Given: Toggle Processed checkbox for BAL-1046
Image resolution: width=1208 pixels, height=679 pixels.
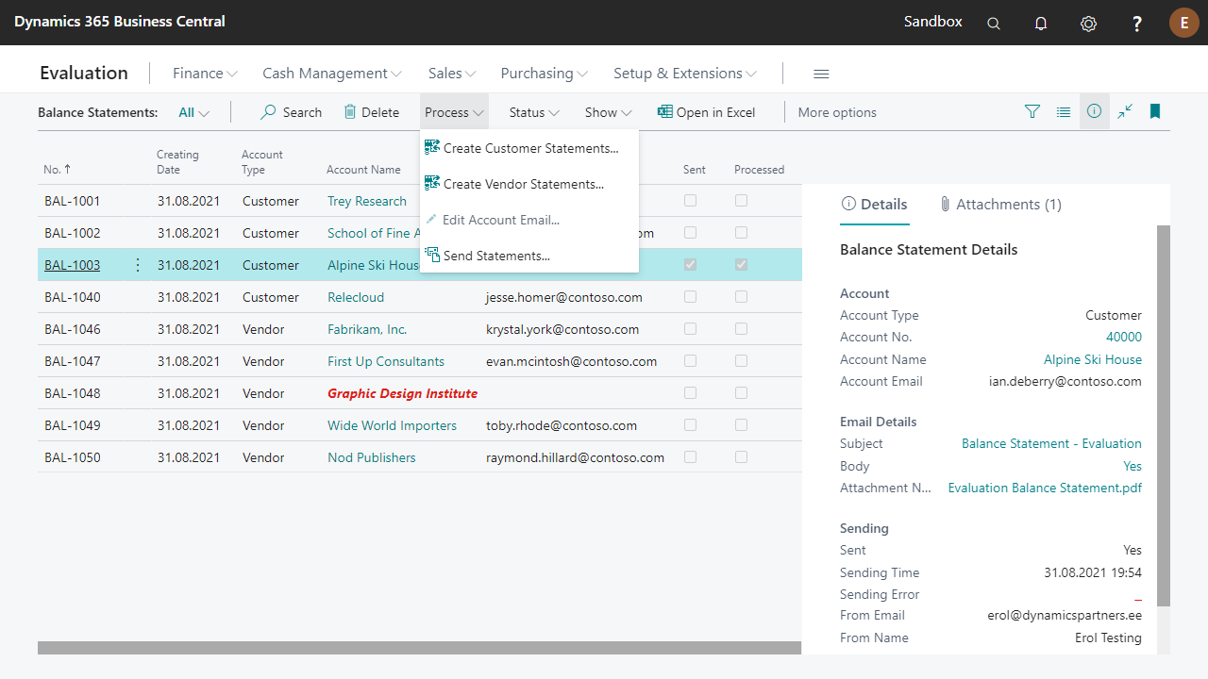Looking at the screenshot, I should [x=742, y=329].
